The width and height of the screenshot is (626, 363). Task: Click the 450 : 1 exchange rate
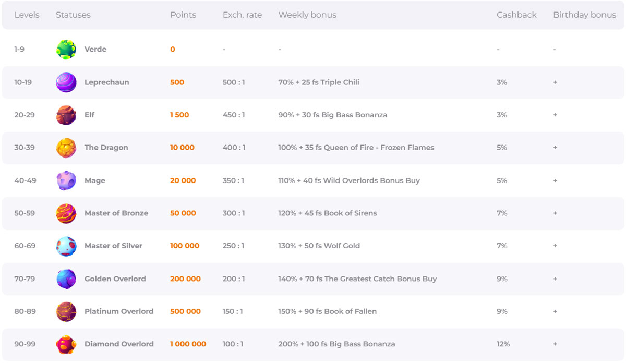coord(234,115)
